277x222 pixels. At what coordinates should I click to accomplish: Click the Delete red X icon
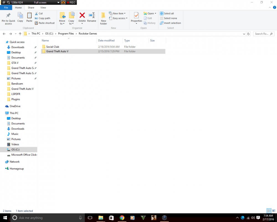pyautogui.click(x=82, y=15)
